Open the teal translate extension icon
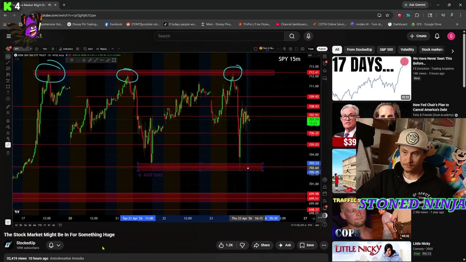 click(x=408, y=15)
